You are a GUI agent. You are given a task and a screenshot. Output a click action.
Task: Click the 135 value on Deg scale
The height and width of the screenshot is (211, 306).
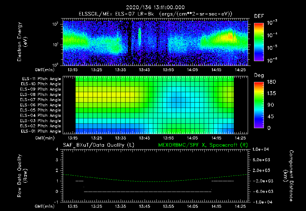pyautogui.click(x=271, y=93)
